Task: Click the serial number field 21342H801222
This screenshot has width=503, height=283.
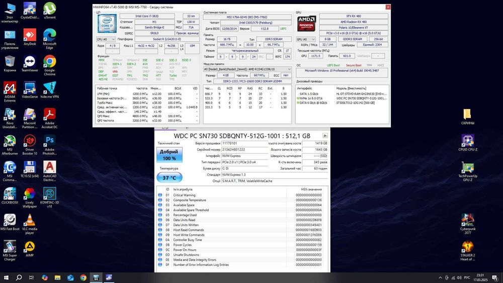Action: pyautogui.click(x=244, y=150)
